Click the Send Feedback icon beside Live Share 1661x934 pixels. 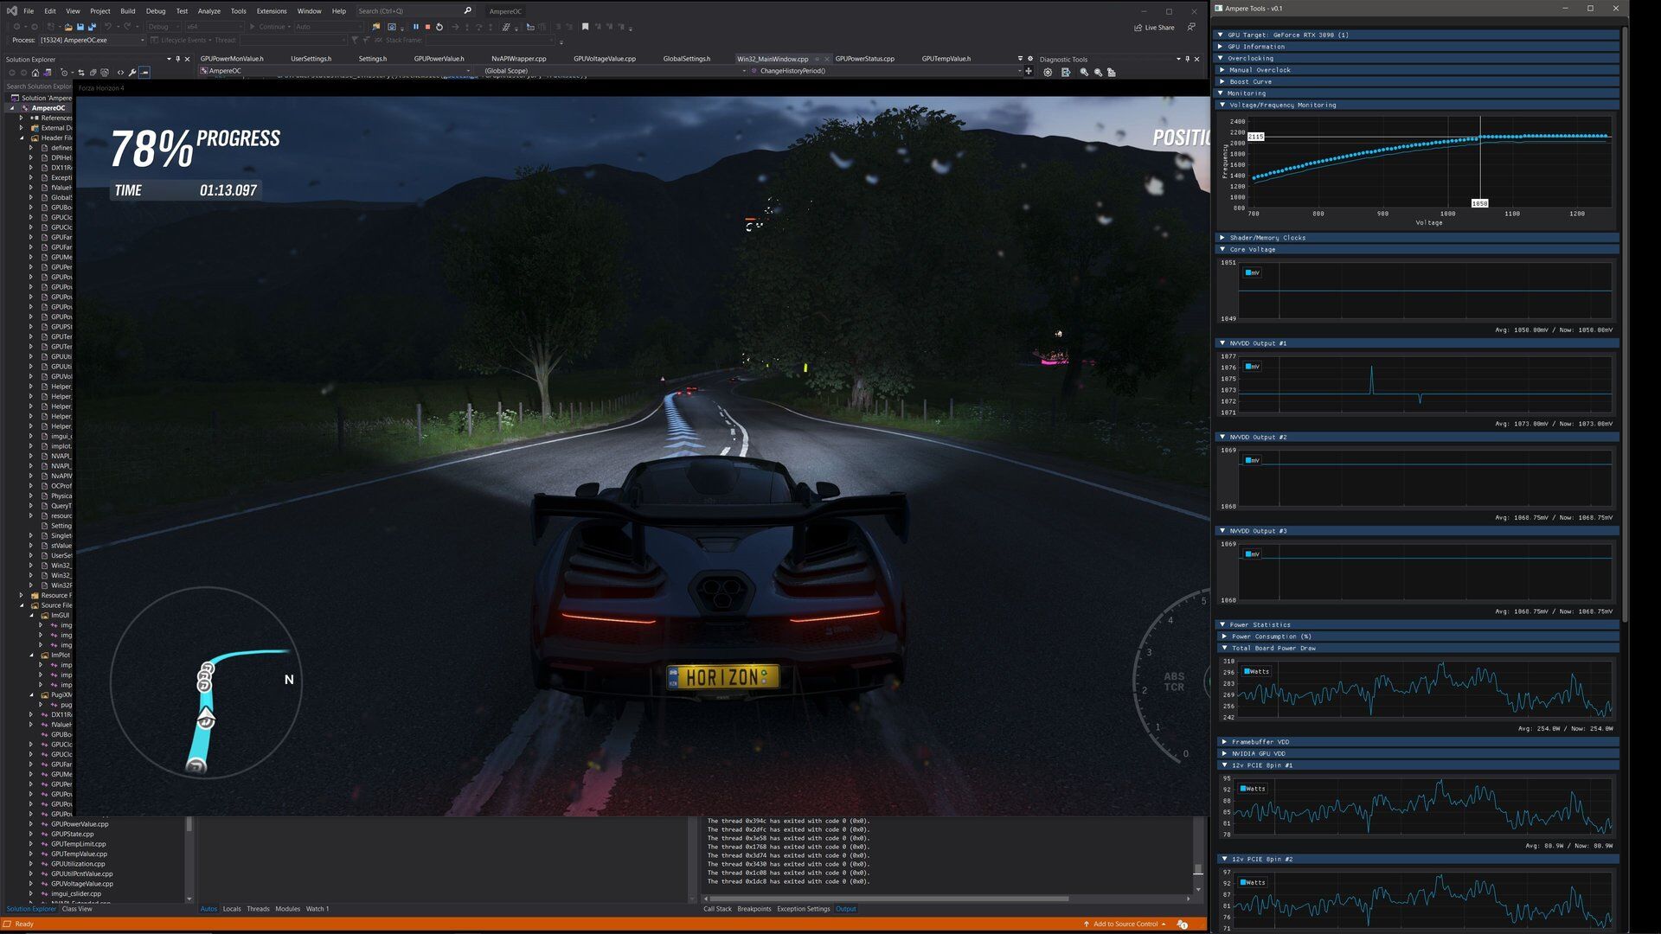[x=1191, y=27]
